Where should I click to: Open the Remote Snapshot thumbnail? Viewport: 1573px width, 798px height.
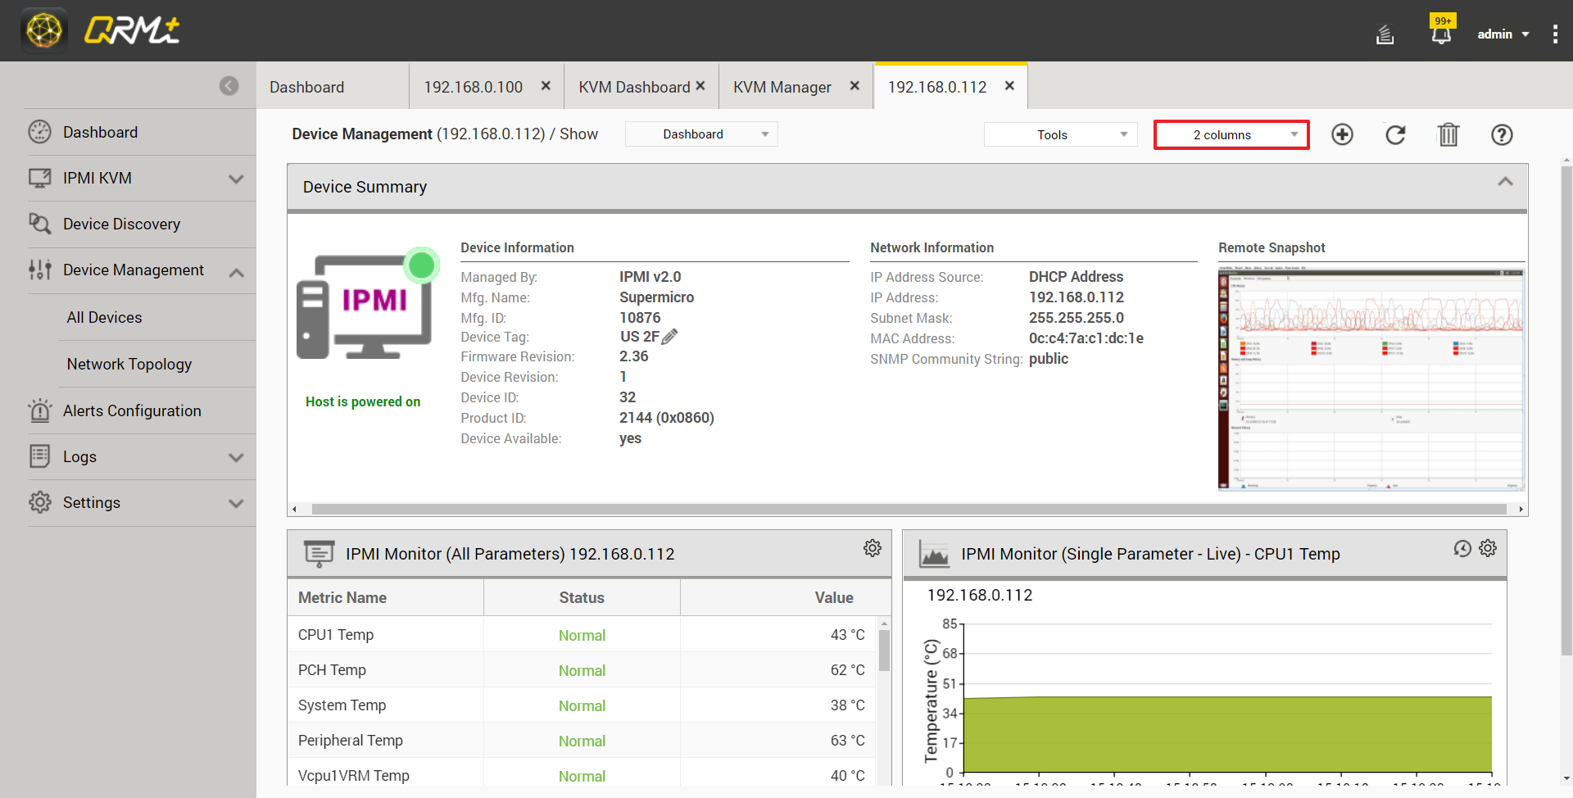click(1371, 379)
